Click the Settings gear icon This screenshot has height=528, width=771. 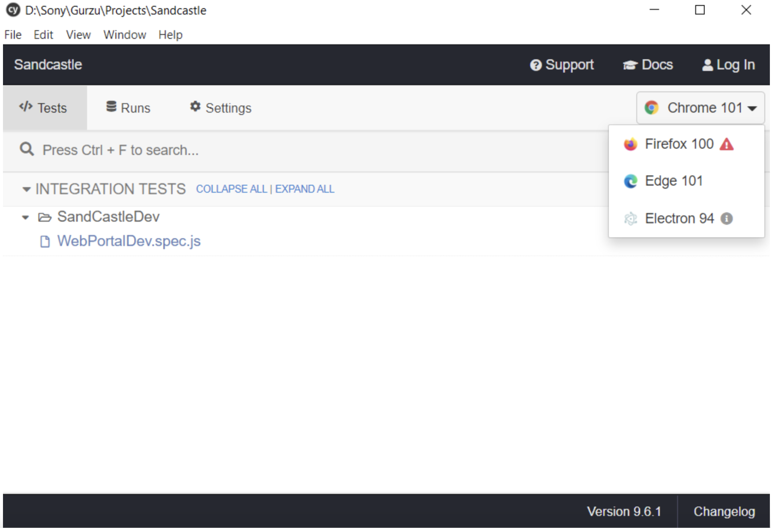[195, 107]
